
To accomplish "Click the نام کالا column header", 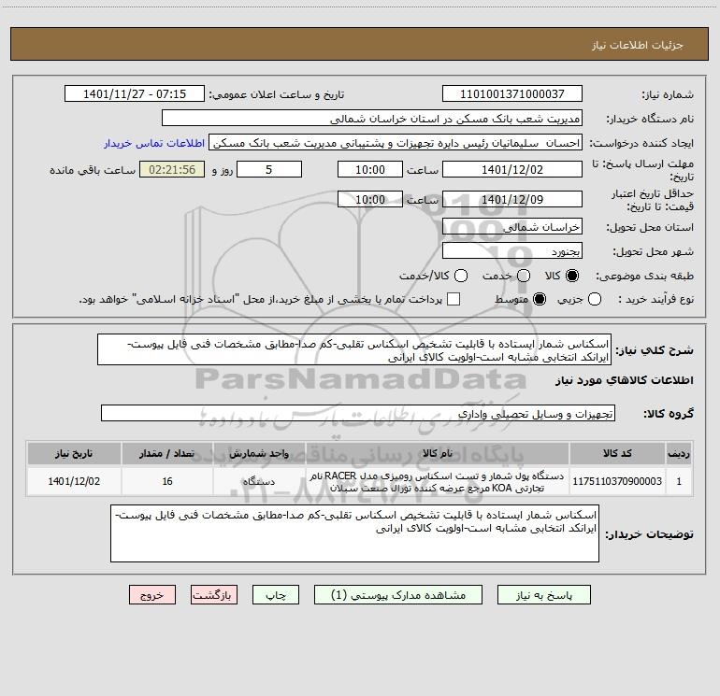I will coord(438,453).
